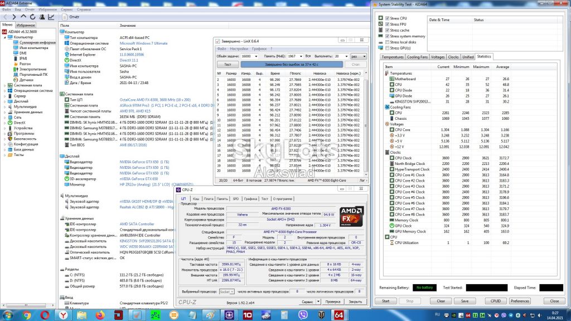The width and height of the screenshot is (571, 321).
Task: Enable Stress local disks checkbox
Action: click(387, 42)
